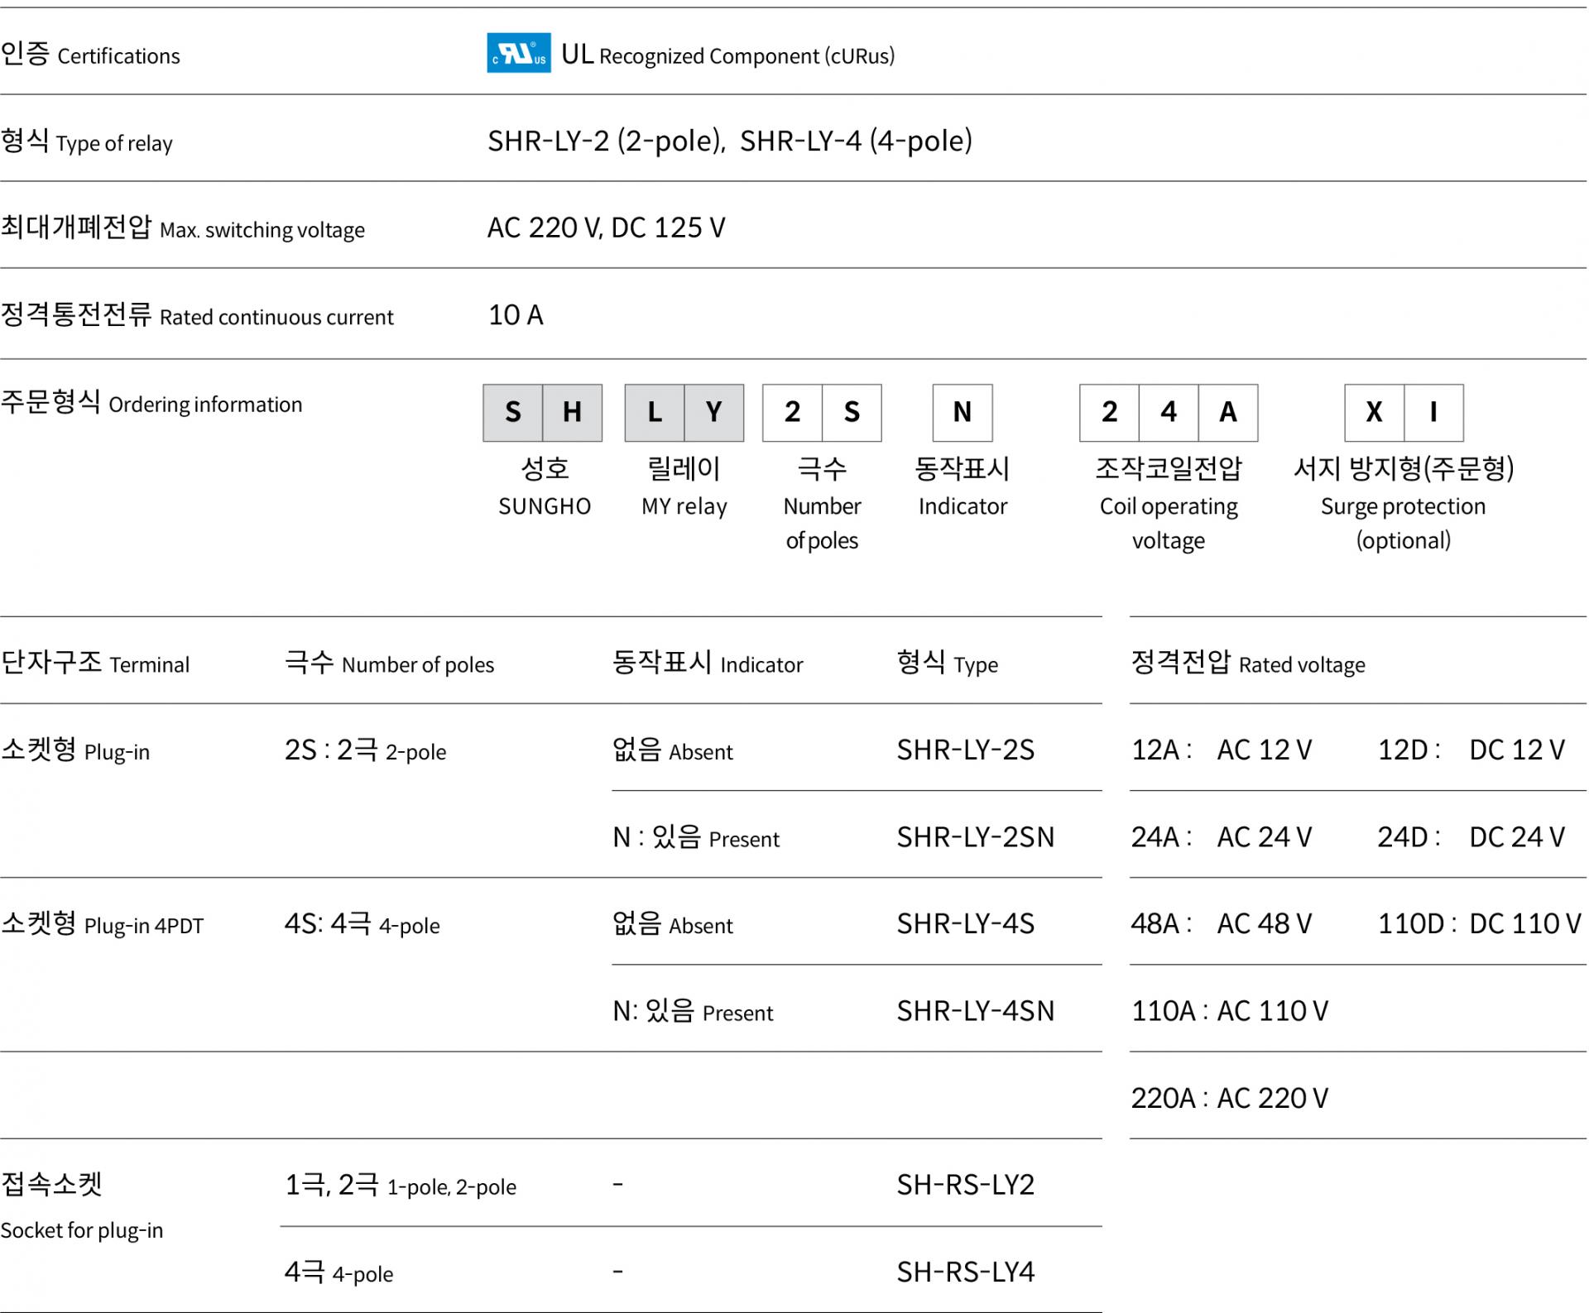Screen dimensions: 1589x1313
Task: Click the 'SHR-LY-2 (2-pole)' relay type
Action: coord(606,141)
